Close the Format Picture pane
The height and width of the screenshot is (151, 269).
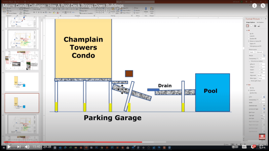pyautogui.click(x=266, y=19)
